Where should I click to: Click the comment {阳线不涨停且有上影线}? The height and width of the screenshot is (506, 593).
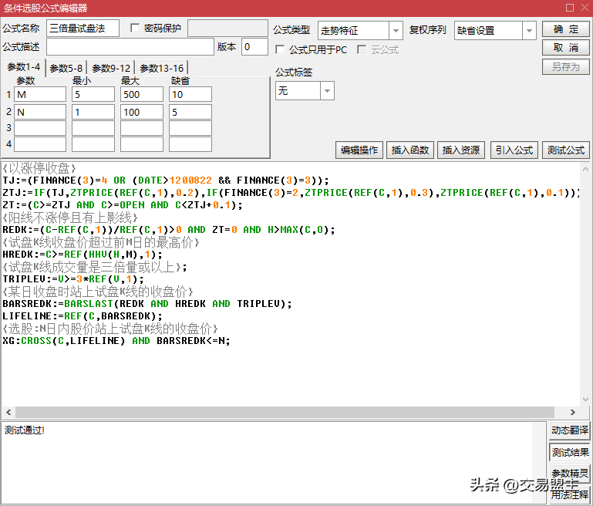coord(70,218)
